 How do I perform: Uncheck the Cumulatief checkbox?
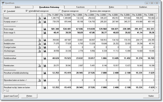coord(5,11)
